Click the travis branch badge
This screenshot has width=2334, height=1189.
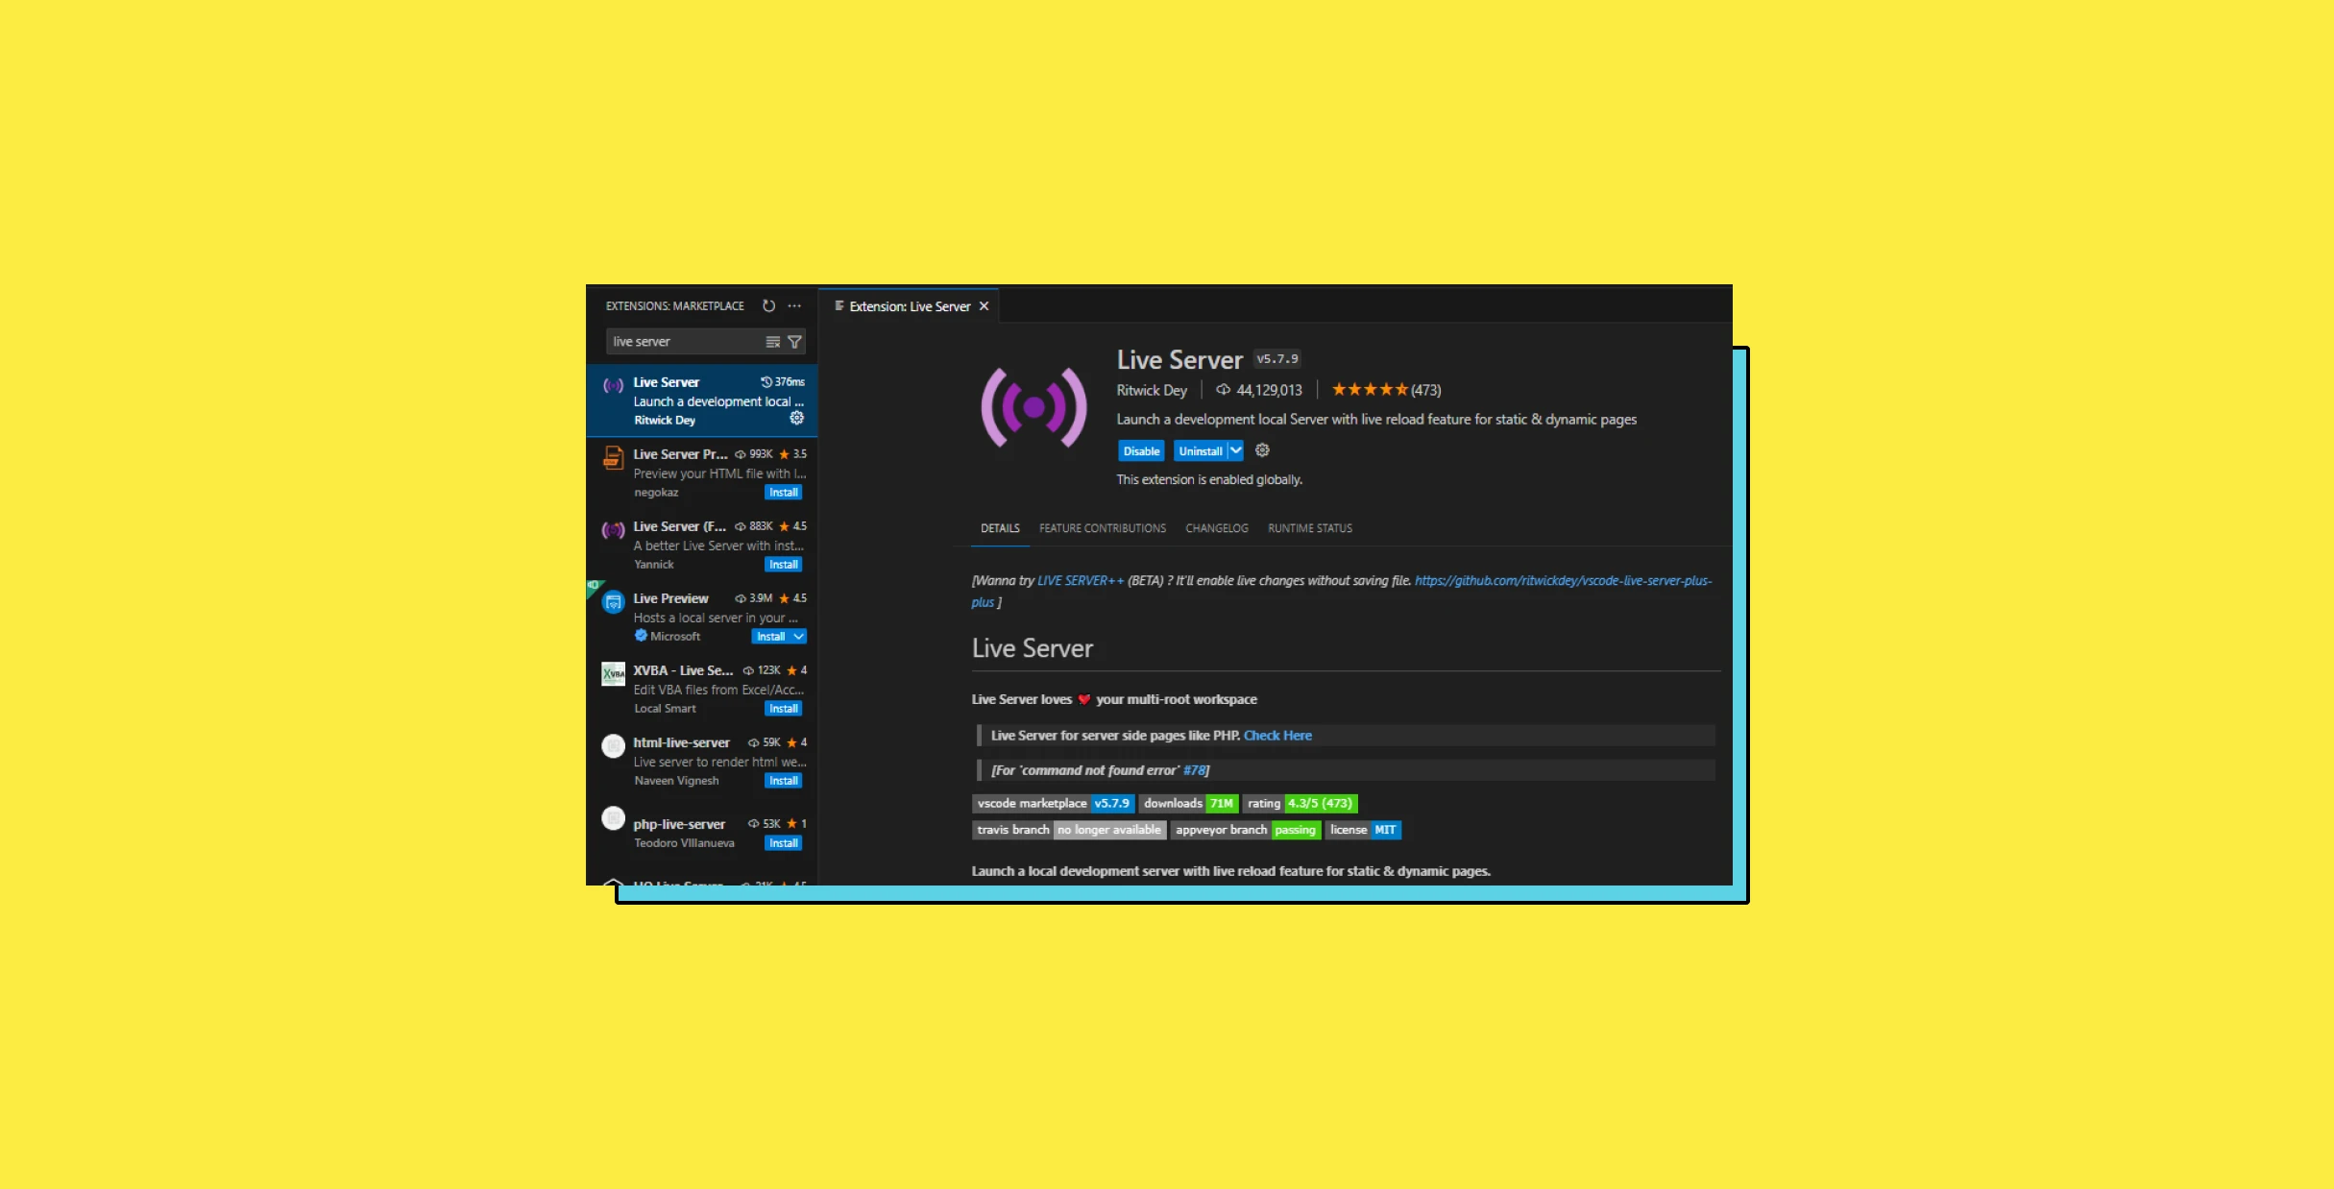pos(1069,831)
